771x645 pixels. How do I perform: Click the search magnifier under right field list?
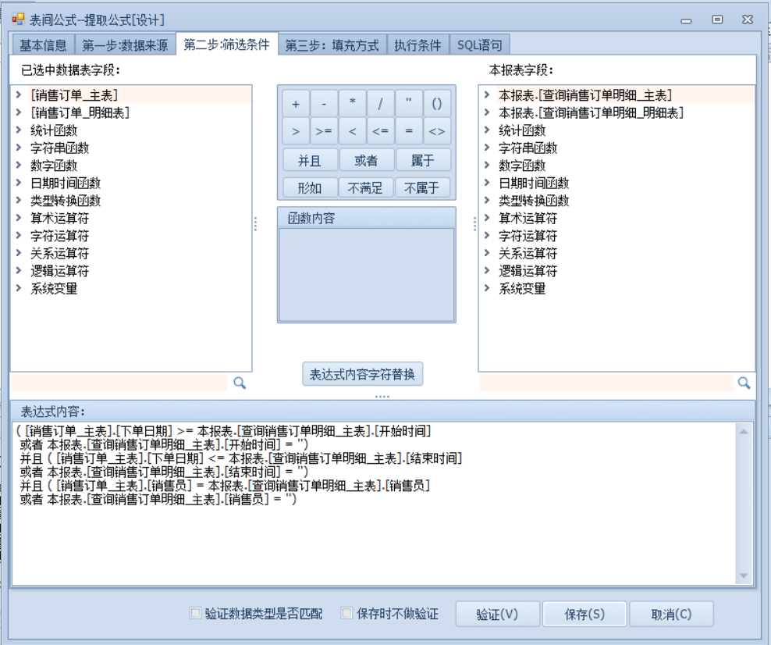pyautogui.click(x=744, y=383)
